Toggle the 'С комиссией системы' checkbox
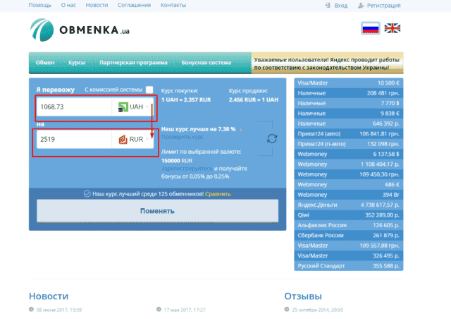 (149, 90)
